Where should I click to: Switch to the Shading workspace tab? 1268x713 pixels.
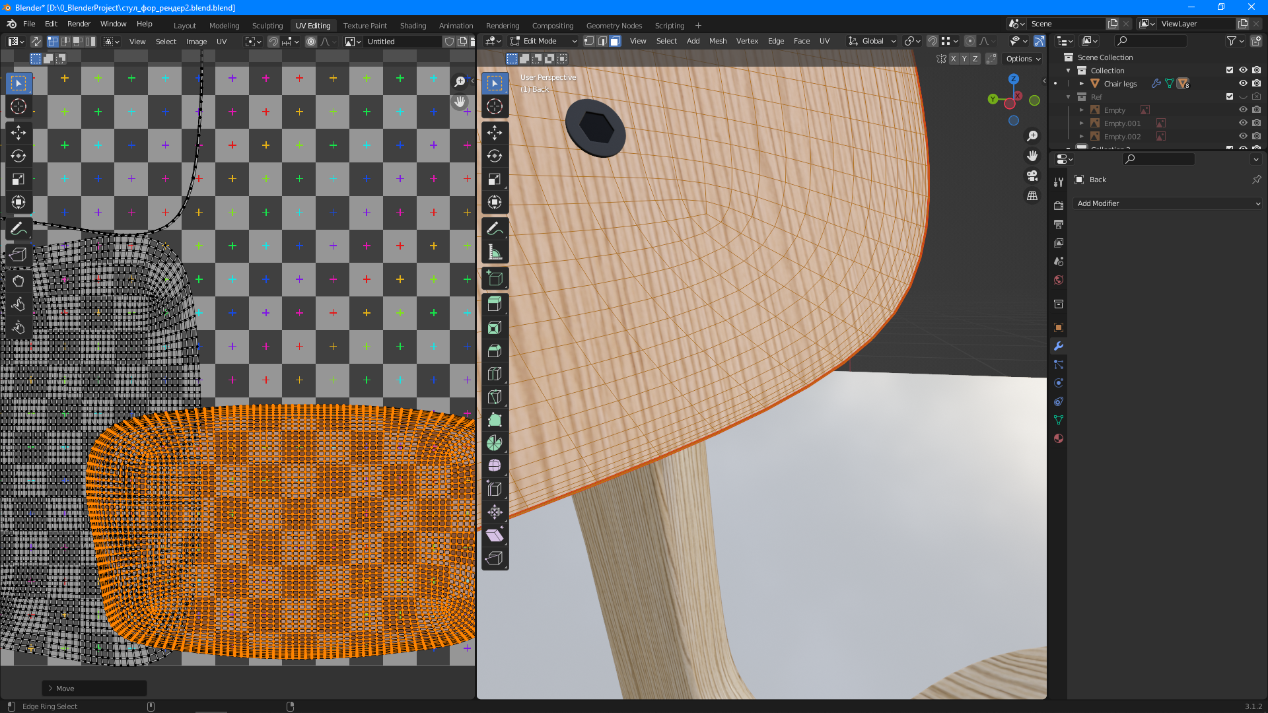[413, 26]
